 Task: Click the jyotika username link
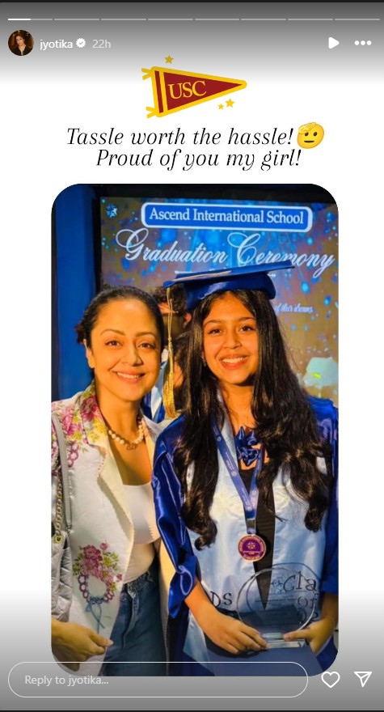click(56, 44)
